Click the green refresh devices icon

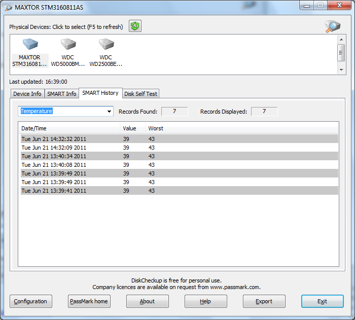coord(134,26)
